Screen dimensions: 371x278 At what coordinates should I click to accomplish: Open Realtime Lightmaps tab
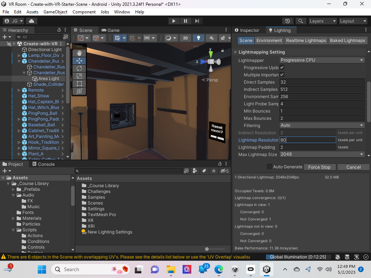[x=306, y=41]
